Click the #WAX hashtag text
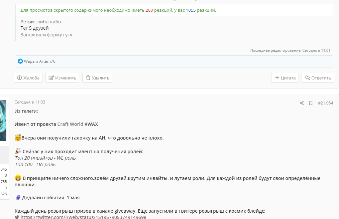Screen dimensions: 339x219 click(x=91, y=124)
